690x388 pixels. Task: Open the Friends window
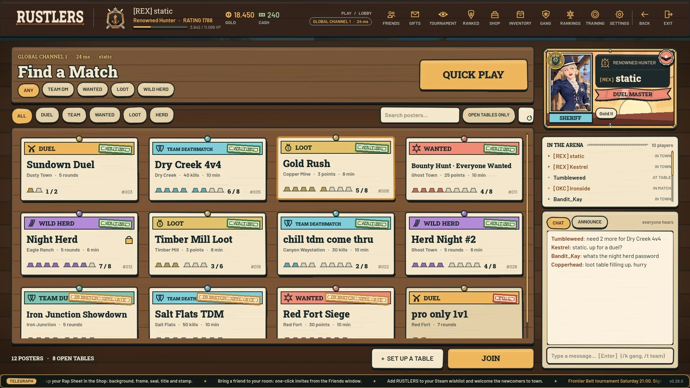[x=391, y=18]
